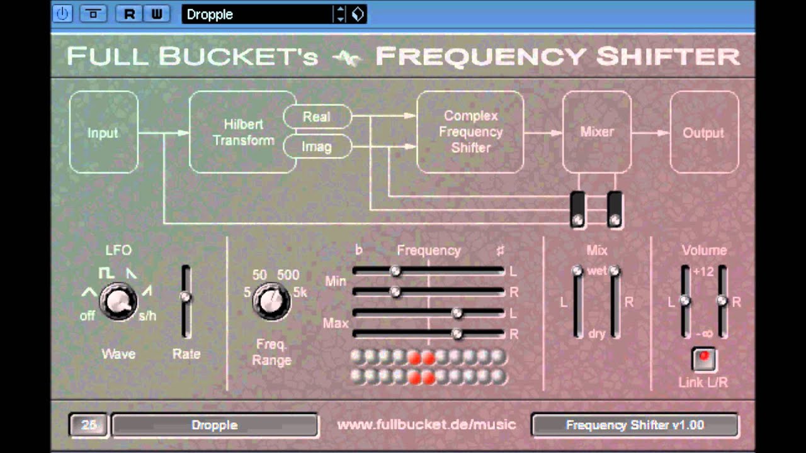Viewport: 806px width, 453px height.
Task: Enable the R read automation icon
Action: (129, 14)
